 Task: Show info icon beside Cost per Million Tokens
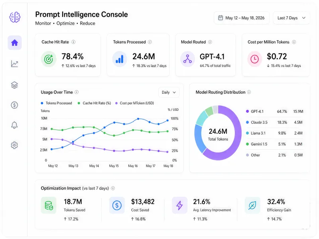294,42
